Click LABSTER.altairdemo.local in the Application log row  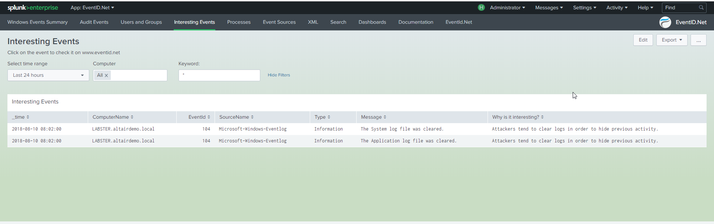pos(123,141)
